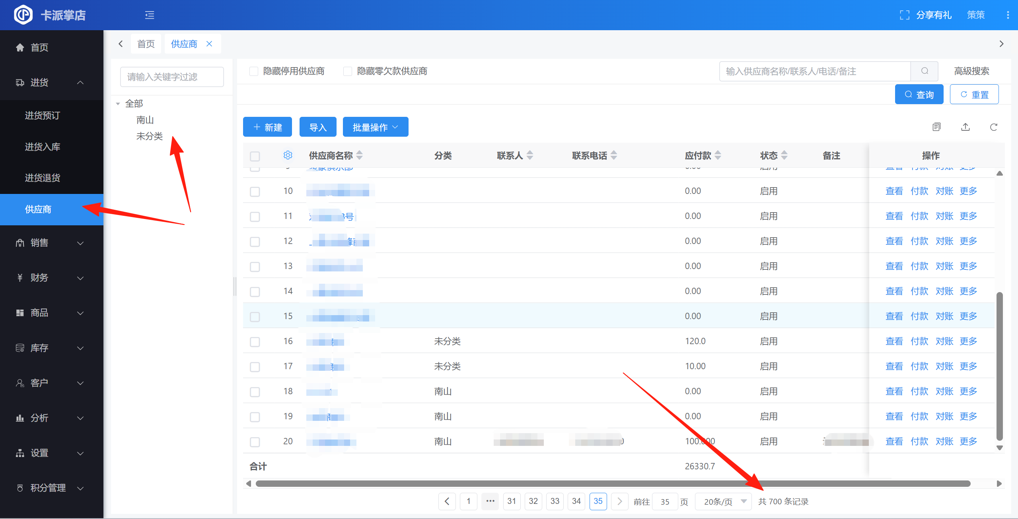Refresh the supplier table
1018x519 pixels.
[993, 127]
